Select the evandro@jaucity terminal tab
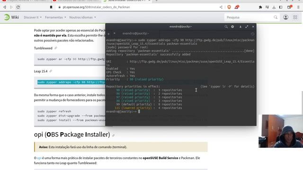Screen dimensions: 303x170 tap(136, 34)
